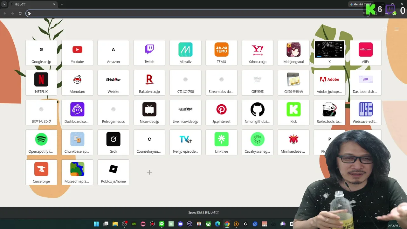Viewport: 407px width, 229px height.
Task: Click the Gemini button in Chrome's title bar
Action: pyautogui.click(x=361, y=4)
